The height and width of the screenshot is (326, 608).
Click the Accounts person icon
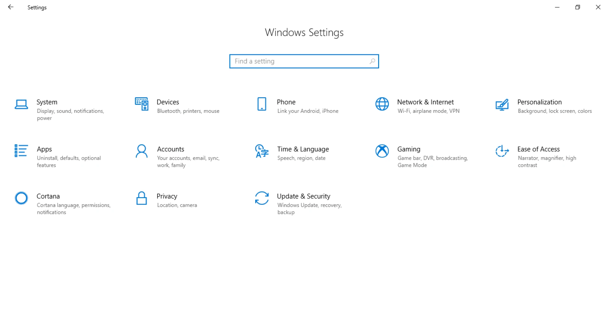[142, 151]
